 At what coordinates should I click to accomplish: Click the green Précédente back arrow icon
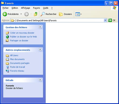5,14
